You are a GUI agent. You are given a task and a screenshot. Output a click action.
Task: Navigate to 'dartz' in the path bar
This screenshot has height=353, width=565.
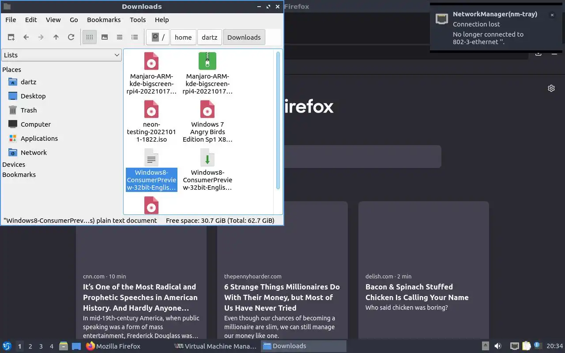[210, 38]
